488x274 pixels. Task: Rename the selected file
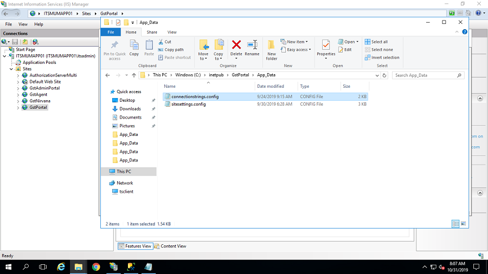(x=252, y=48)
